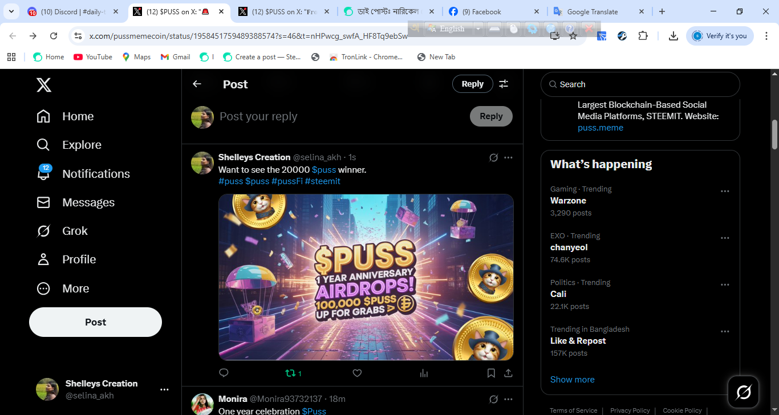This screenshot has height=415, width=779.
Task: Click the page vertical scrollbar thumb
Action: (x=774, y=135)
